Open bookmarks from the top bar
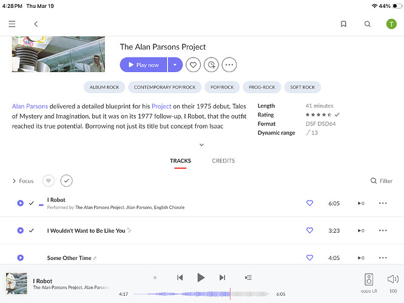This screenshot has height=303, width=404. (x=343, y=24)
